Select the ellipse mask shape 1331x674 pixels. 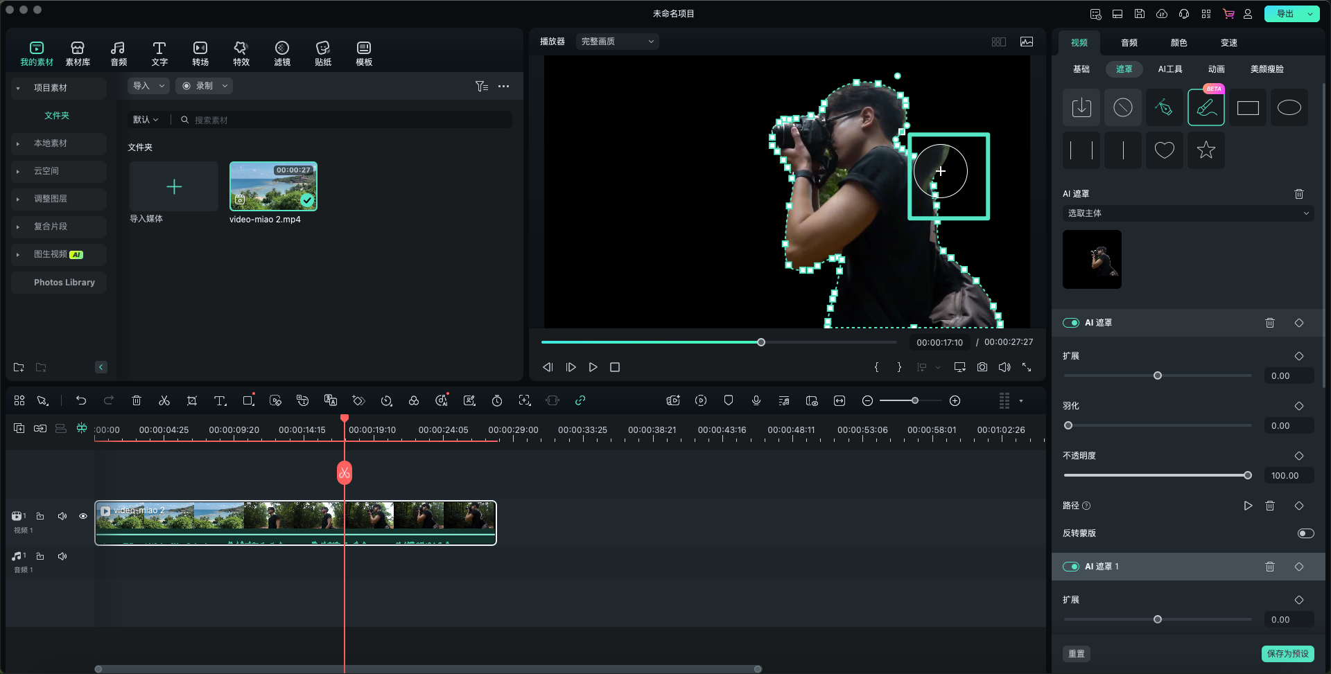[1289, 108]
